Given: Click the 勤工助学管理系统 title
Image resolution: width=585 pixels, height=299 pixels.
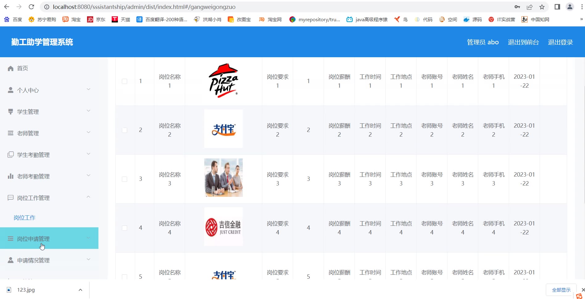Looking at the screenshot, I should click(x=42, y=42).
